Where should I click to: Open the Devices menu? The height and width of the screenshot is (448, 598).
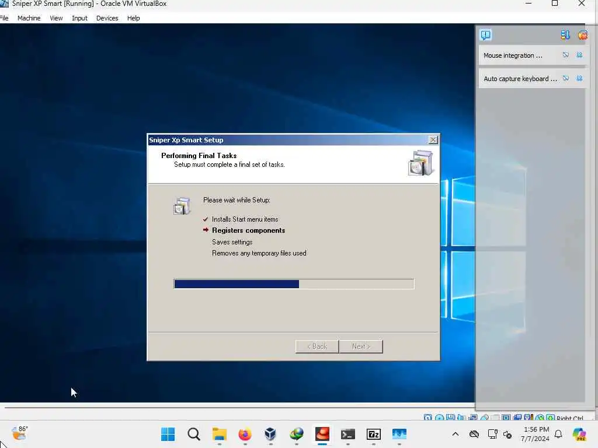[x=107, y=18]
